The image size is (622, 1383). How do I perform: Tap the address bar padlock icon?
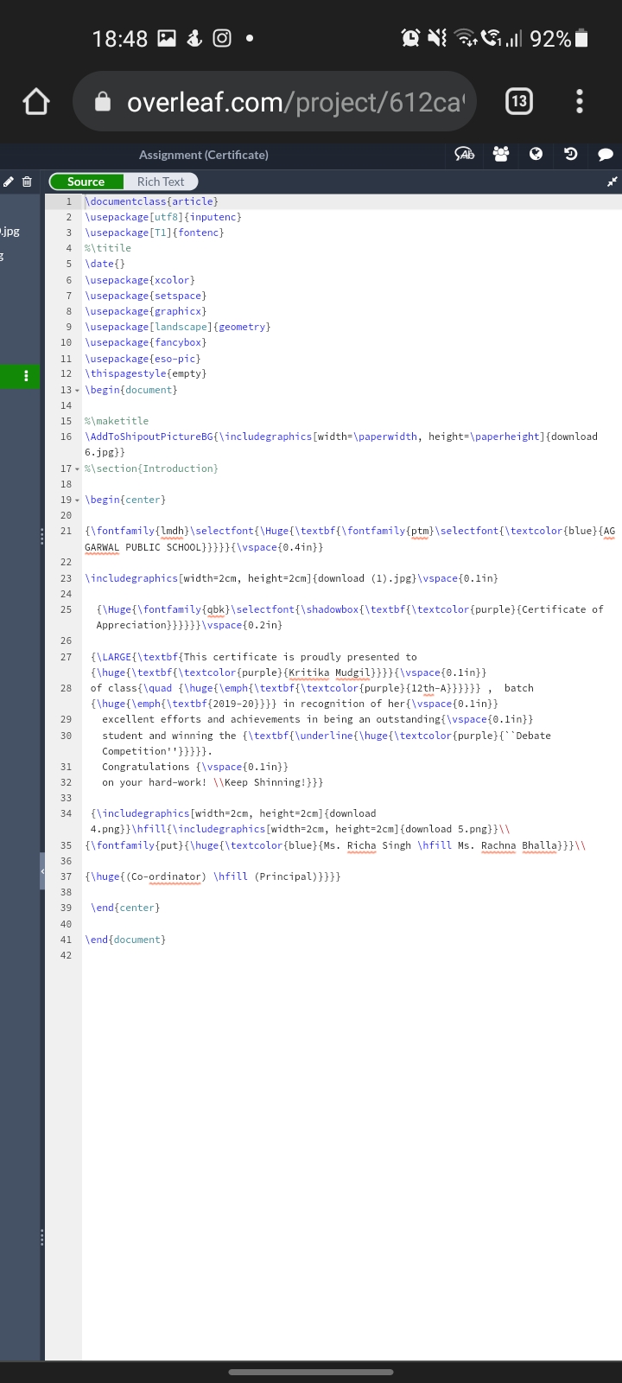pyautogui.click(x=102, y=102)
